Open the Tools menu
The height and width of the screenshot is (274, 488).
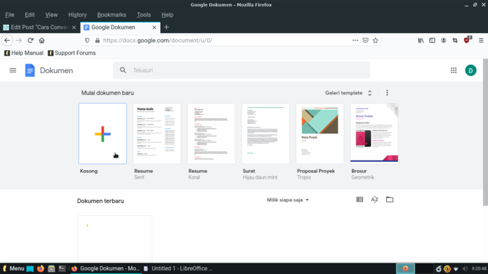[144, 15]
